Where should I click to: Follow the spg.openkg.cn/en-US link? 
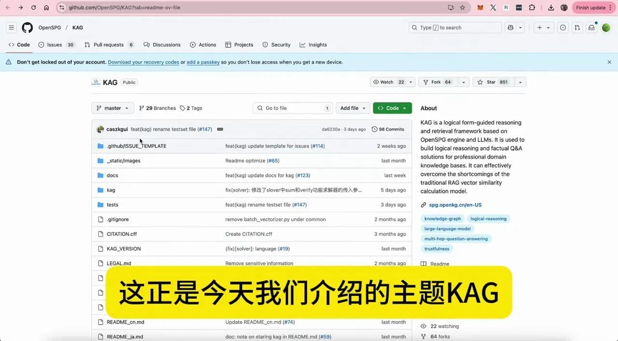pyautogui.click(x=455, y=204)
